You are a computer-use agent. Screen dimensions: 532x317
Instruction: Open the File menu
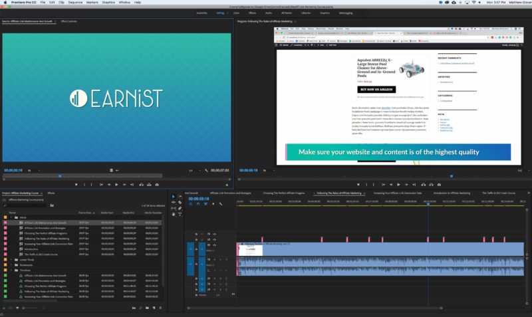[x=43, y=3]
